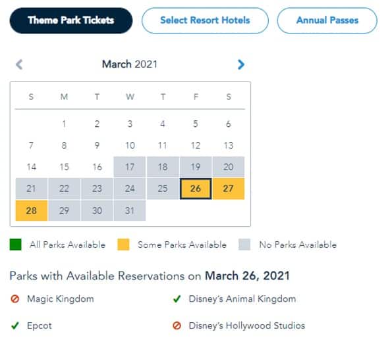Switch to Theme Park Tickets tab
Image resolution: width=392 pixels, height=351 pixels.
(71, 20)
